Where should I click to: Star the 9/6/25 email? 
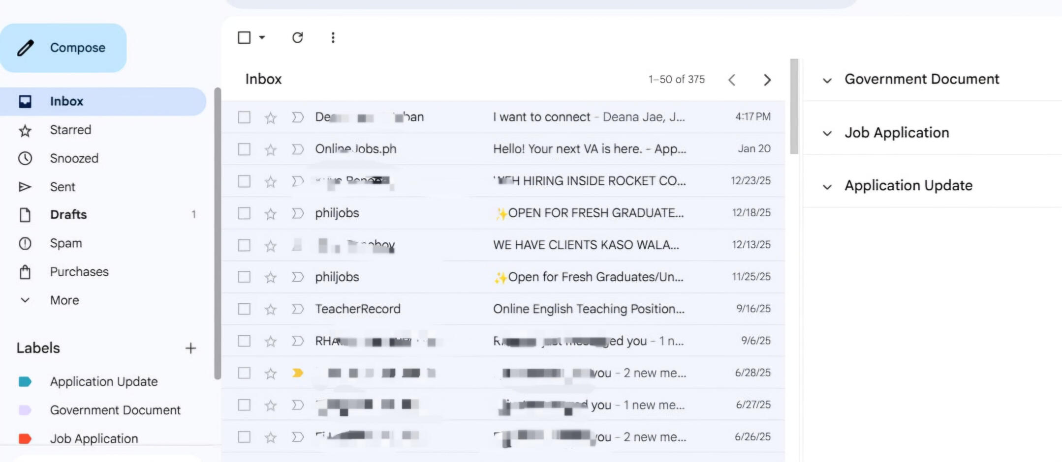point(271,341)
